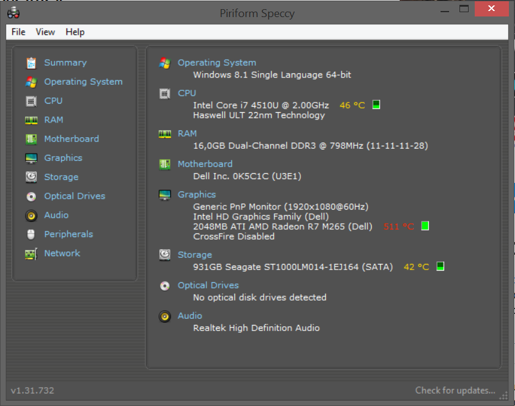This screenshot has width=515, height=406.
Task: Click the Optical Drives disc icon in summary panel
Action: tap(165, 286)
